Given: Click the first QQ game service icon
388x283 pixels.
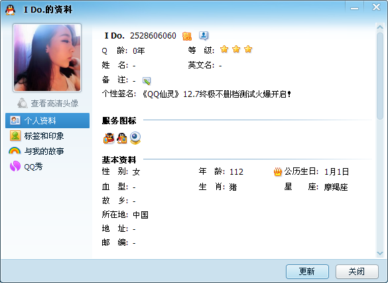Looking at the screenshot, I should pos(109,138).
